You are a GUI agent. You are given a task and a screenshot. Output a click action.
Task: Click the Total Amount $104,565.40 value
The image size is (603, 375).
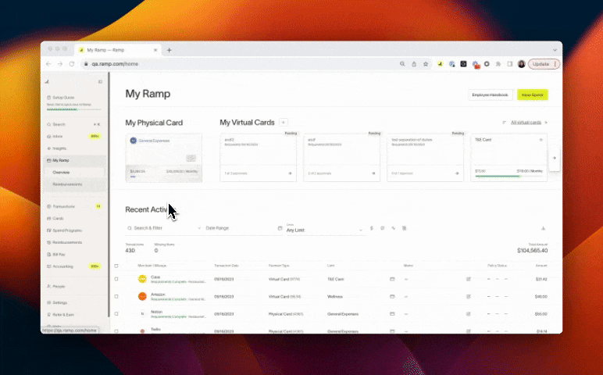point(532,250)
